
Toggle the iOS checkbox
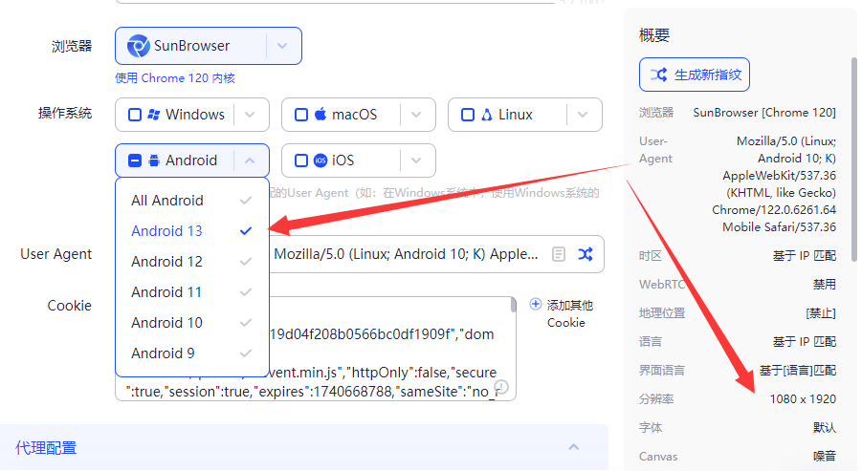click(x=301, y=161)
